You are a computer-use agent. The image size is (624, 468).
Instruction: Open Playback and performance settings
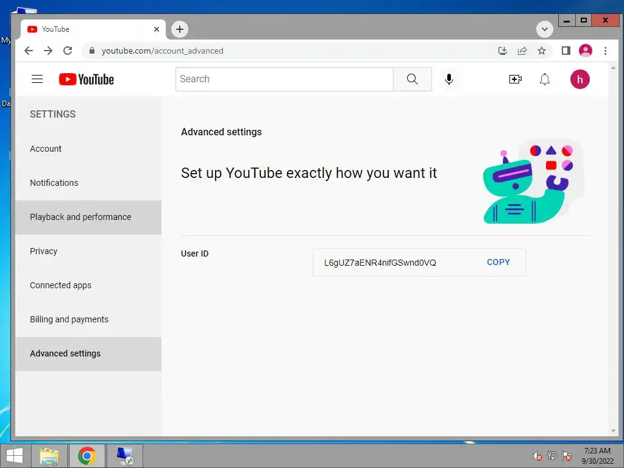click(x=88, y=218)
